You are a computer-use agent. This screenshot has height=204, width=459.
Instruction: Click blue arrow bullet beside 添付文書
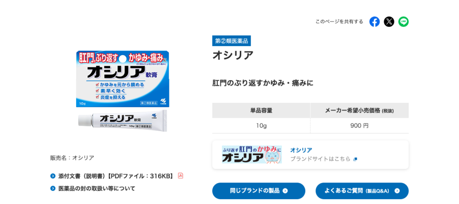click(x=53, y=176)
